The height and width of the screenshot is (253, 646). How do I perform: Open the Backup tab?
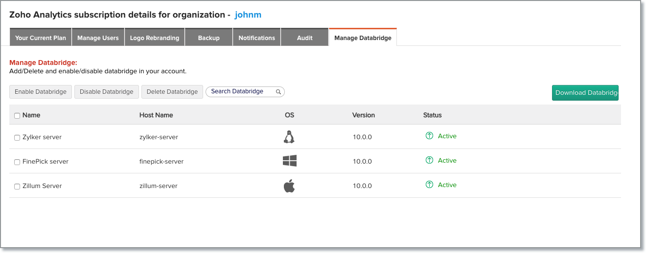[x=208, y=38]
